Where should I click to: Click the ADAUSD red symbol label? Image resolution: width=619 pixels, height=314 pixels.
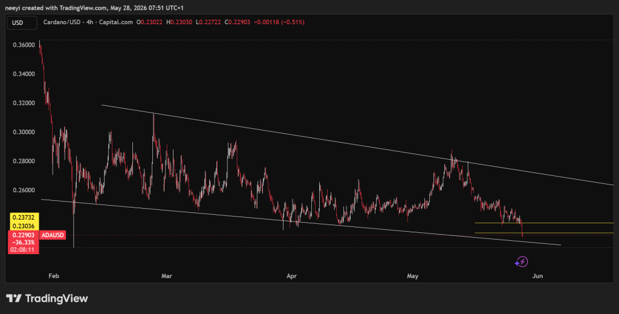[53, 235]
